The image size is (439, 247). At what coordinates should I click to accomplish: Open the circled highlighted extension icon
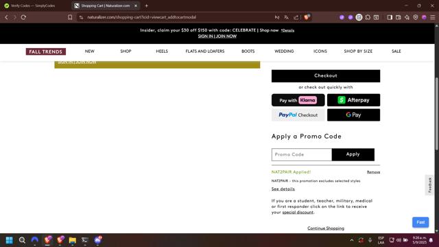[359, 17]
